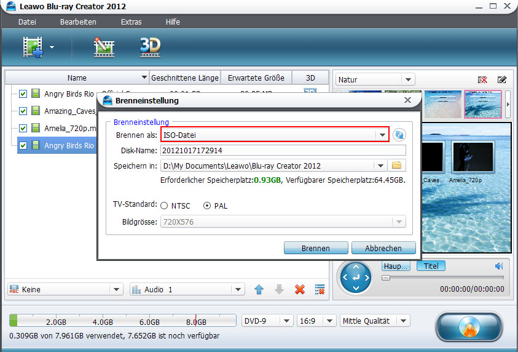Open the 16:9 aspect ratio dropdown
518x352 pixels.
click(x=316, y=321)
